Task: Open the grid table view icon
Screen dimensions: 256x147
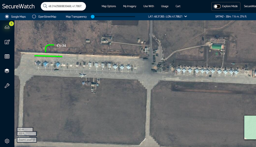Action: (x=7, y=57)
